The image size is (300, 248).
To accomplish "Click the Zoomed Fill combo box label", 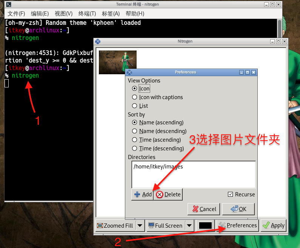I will (118, 226).
